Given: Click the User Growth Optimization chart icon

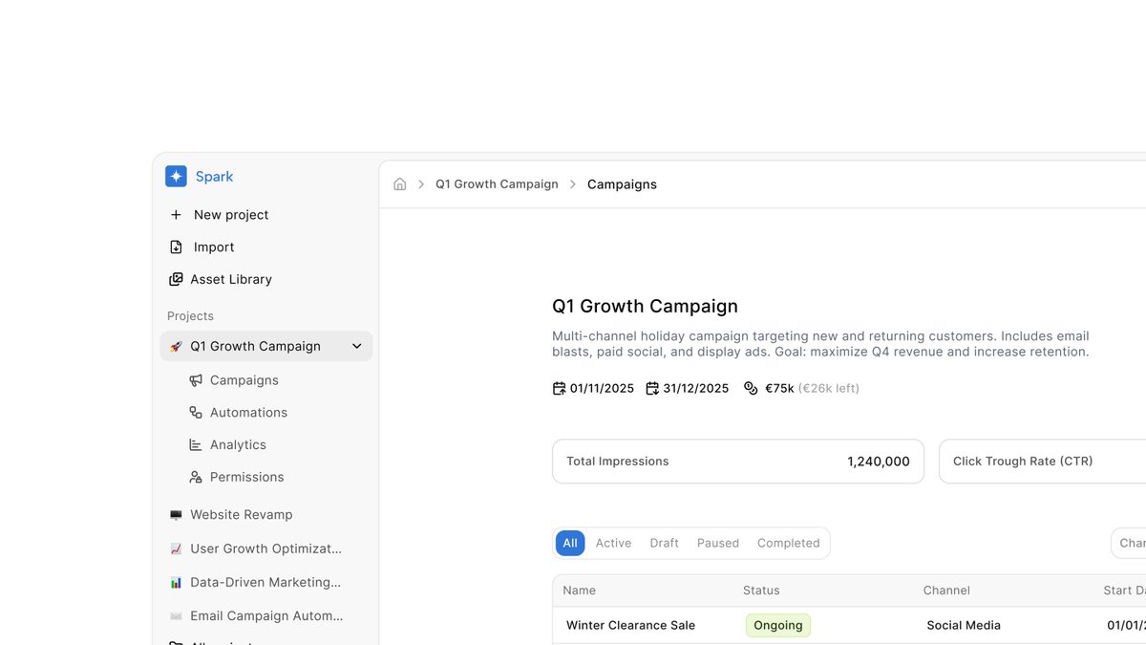Looking at the screenshot, I should [176, 548].
